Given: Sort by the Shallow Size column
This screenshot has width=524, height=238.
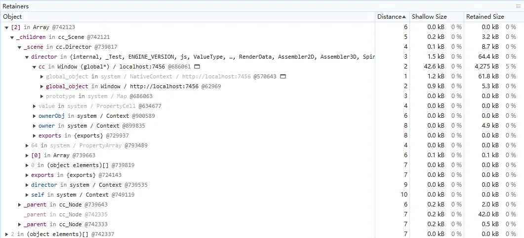Looking at the screenshot, I should pos(429,17).
